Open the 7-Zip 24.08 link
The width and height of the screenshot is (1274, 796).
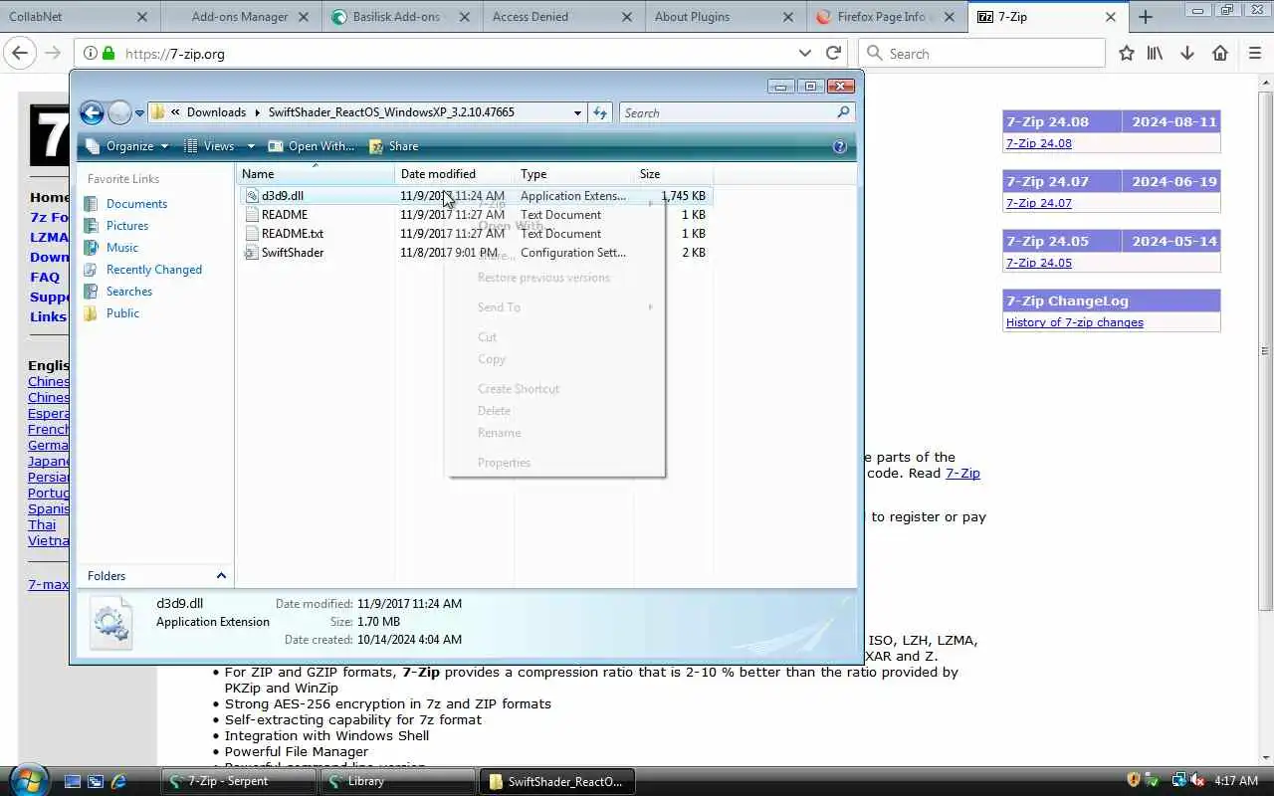(x=1038, y=143)
